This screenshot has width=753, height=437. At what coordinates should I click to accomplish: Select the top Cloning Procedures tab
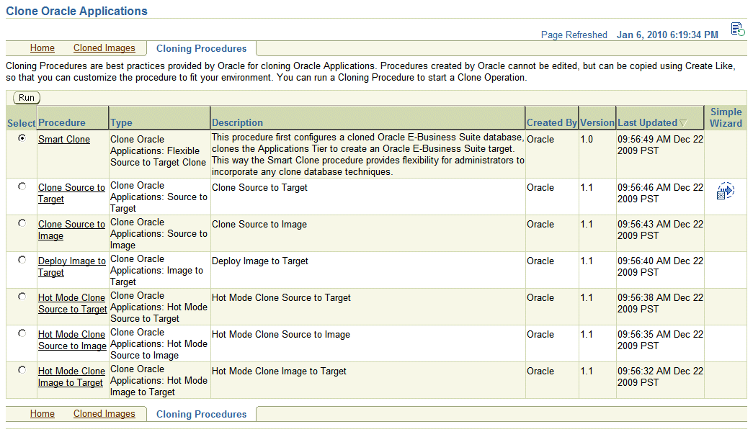(x=201, y=48)
